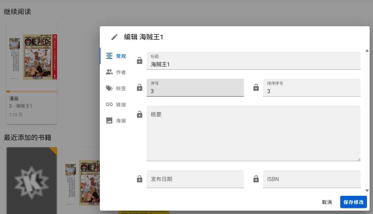Click the 概要 summary text area

point(254,133)
